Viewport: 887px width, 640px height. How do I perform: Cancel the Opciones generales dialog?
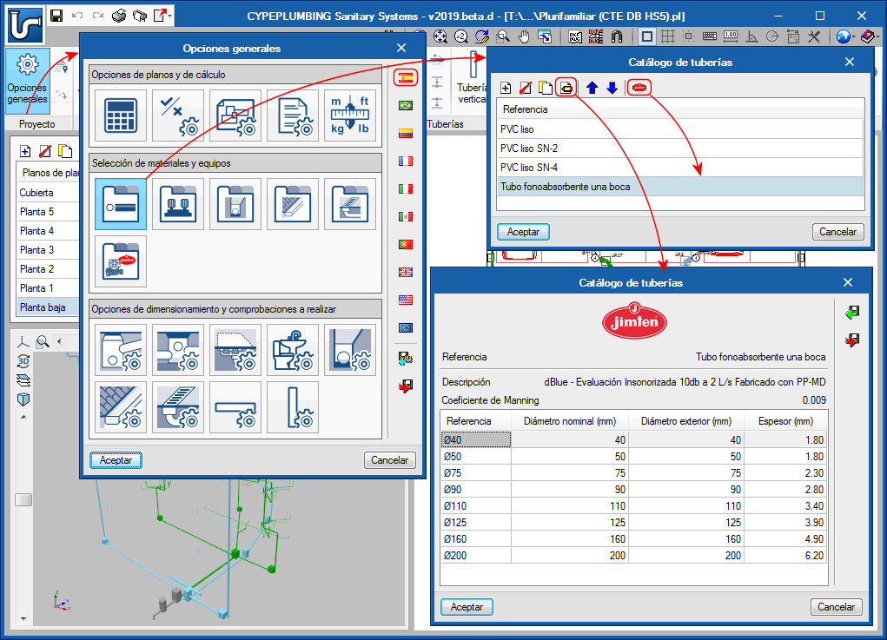(390, 460)
